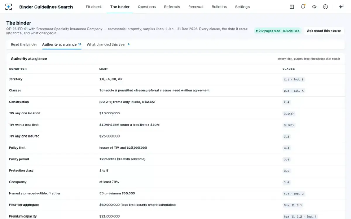Click lesser of TIV and $25,000,000 text
351x219 pixels.
(123, 148)
